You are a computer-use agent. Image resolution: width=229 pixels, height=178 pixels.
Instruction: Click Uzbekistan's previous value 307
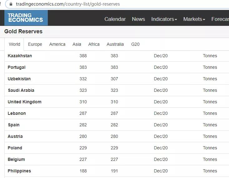114,79
